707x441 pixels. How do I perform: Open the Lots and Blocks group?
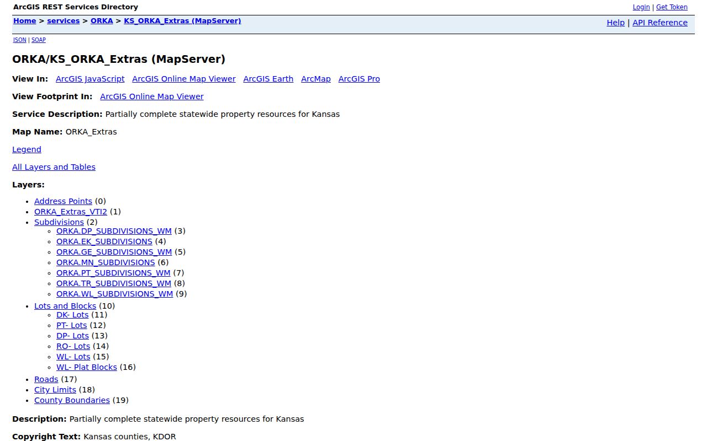click(x=65, y=306)
